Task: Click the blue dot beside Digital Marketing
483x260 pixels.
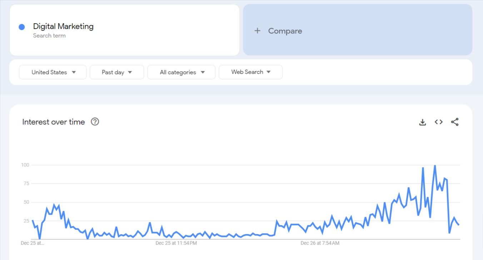Action: [x=22, y=27]
